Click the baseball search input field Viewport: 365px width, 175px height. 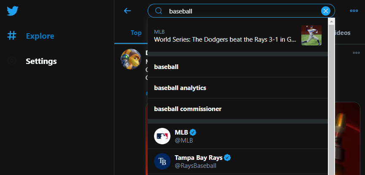[x=241, y=11]
